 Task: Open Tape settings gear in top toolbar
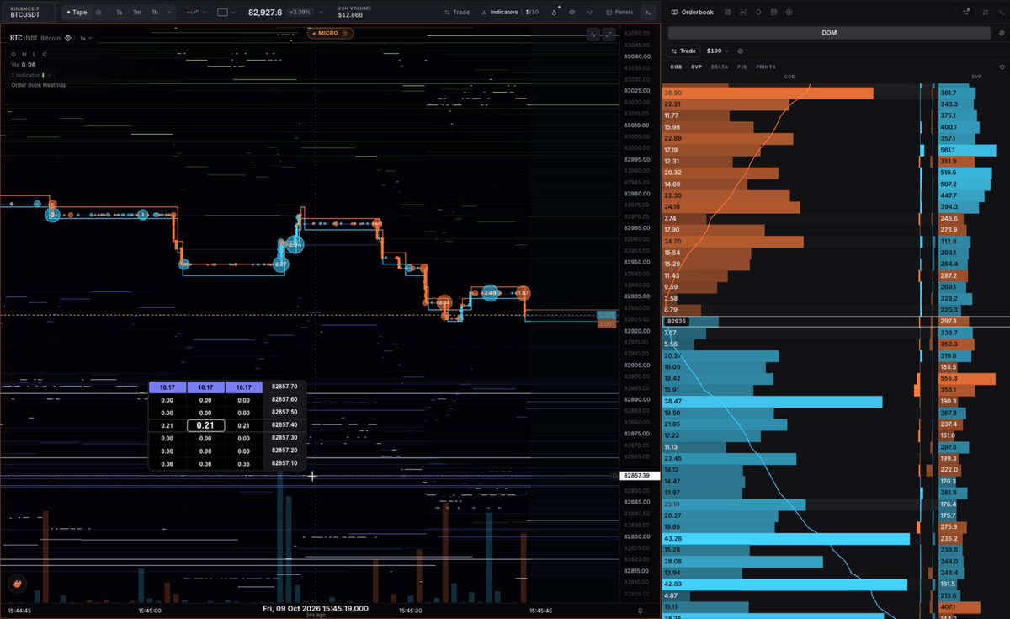[99, 13]
